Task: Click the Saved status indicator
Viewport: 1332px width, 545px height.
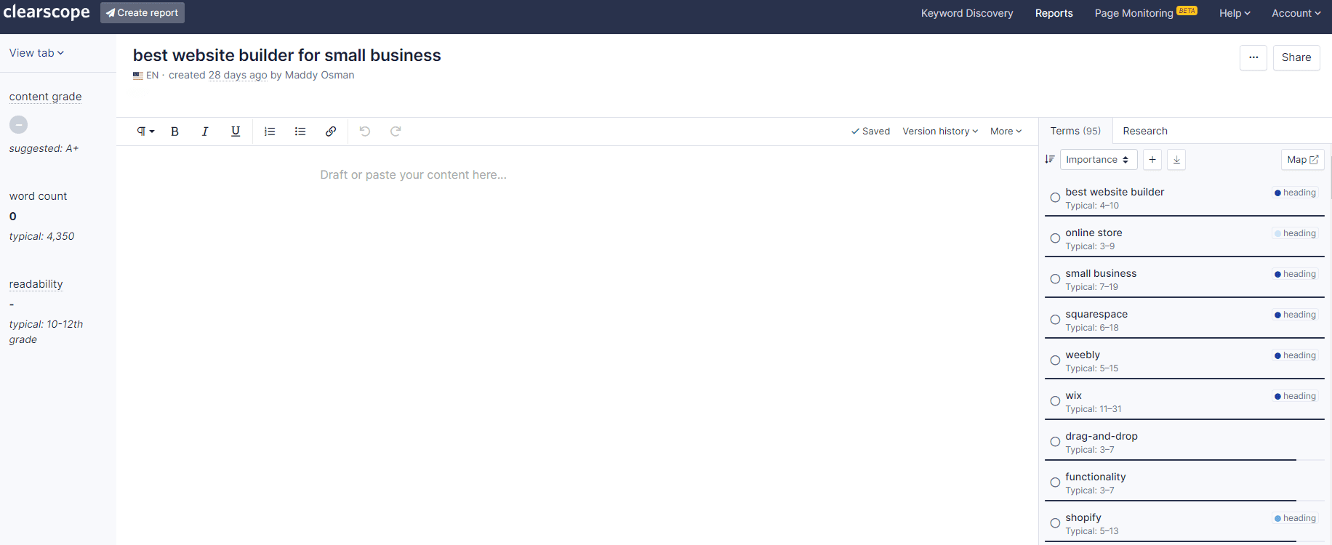Action: (x=870, y=132)
